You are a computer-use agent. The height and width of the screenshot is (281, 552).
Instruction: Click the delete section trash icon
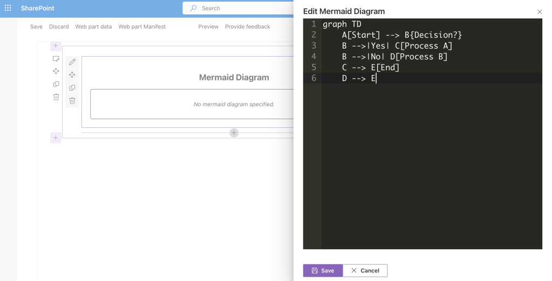coord(56,97)
